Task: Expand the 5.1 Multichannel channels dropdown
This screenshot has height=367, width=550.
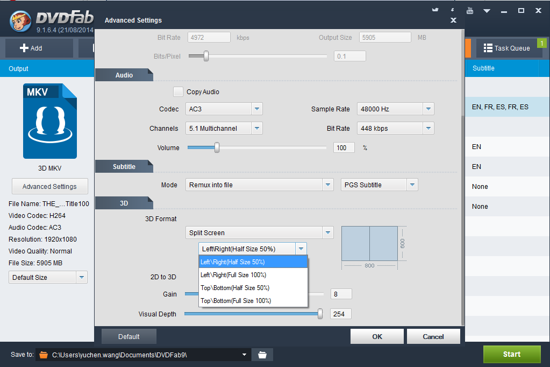Action: pos(256,128)
